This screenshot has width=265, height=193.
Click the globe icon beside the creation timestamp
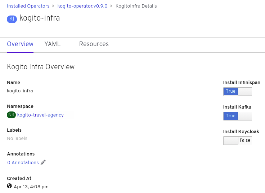(9, 186)
